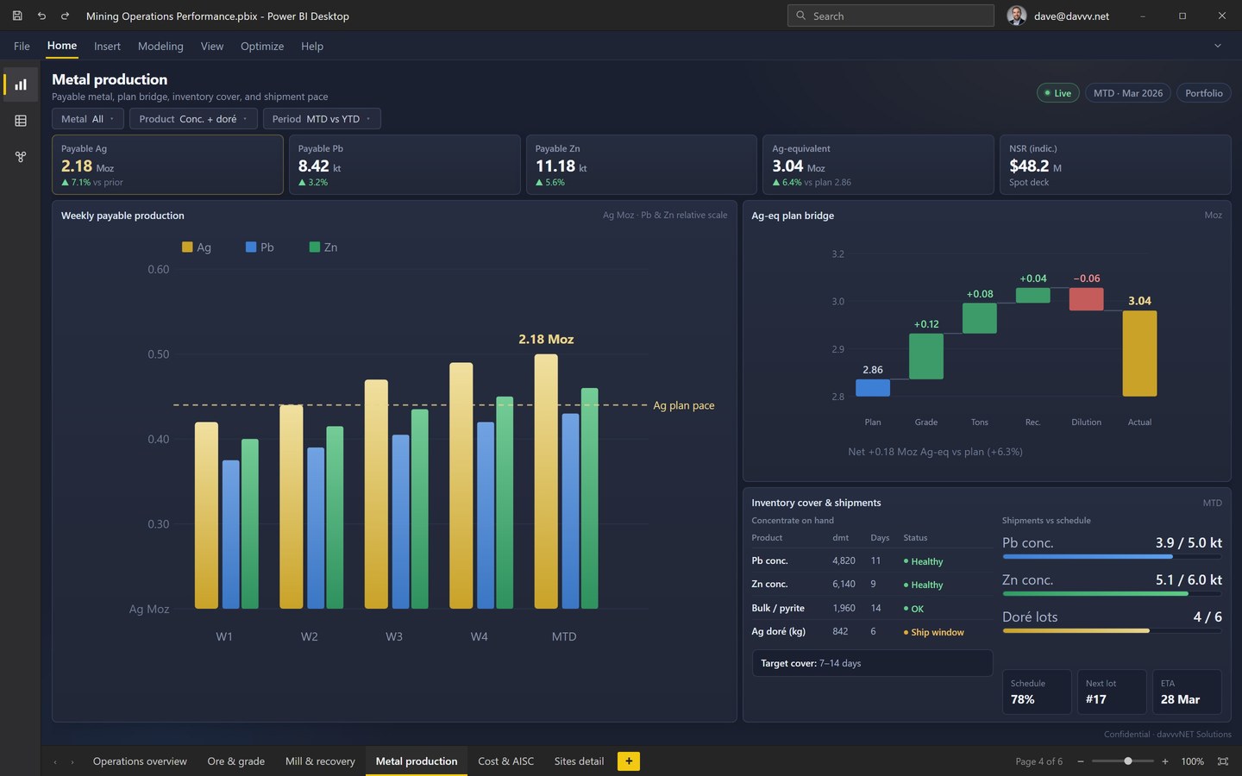
Task: Click the Redo arrow icon
Action: 65,16
